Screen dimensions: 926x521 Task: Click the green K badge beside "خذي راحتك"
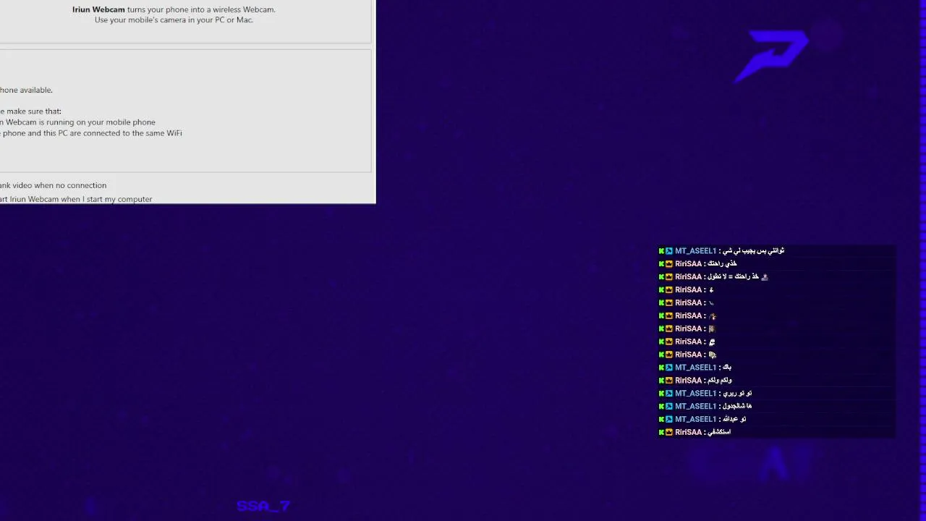coord(661,263)
